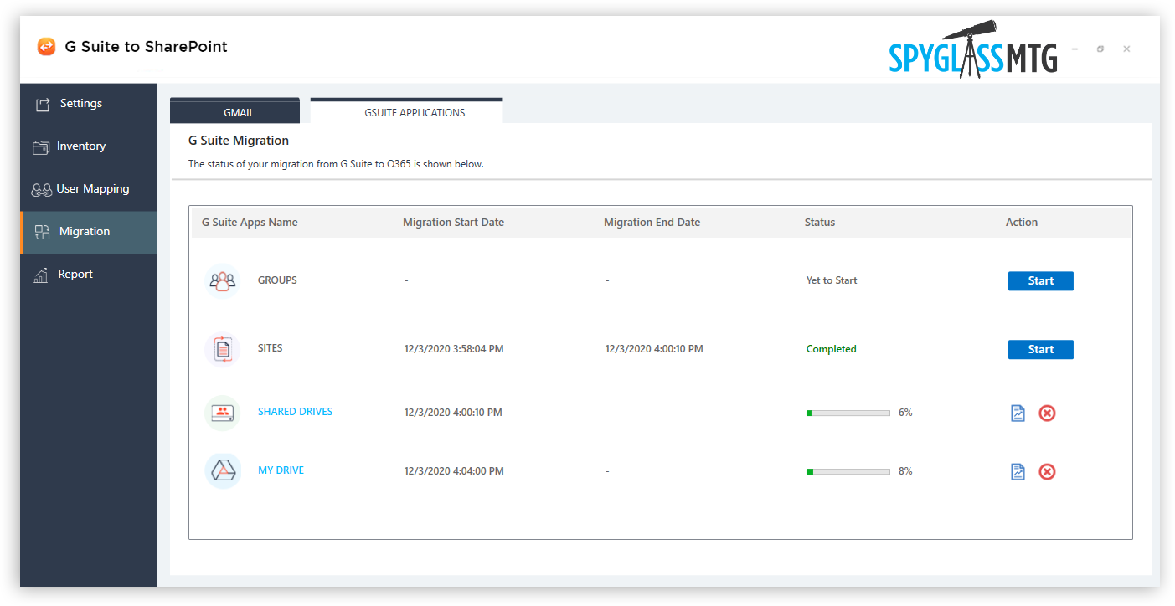Click the SHARED DRIVES app icon
Screen dimensions: 1175x606
223,413
